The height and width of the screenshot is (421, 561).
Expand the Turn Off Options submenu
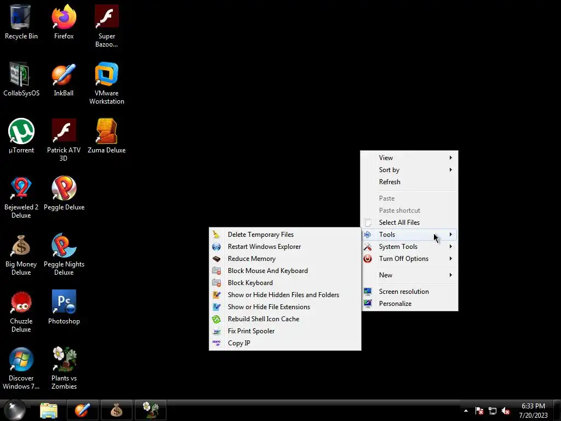[x=409, y=259]
